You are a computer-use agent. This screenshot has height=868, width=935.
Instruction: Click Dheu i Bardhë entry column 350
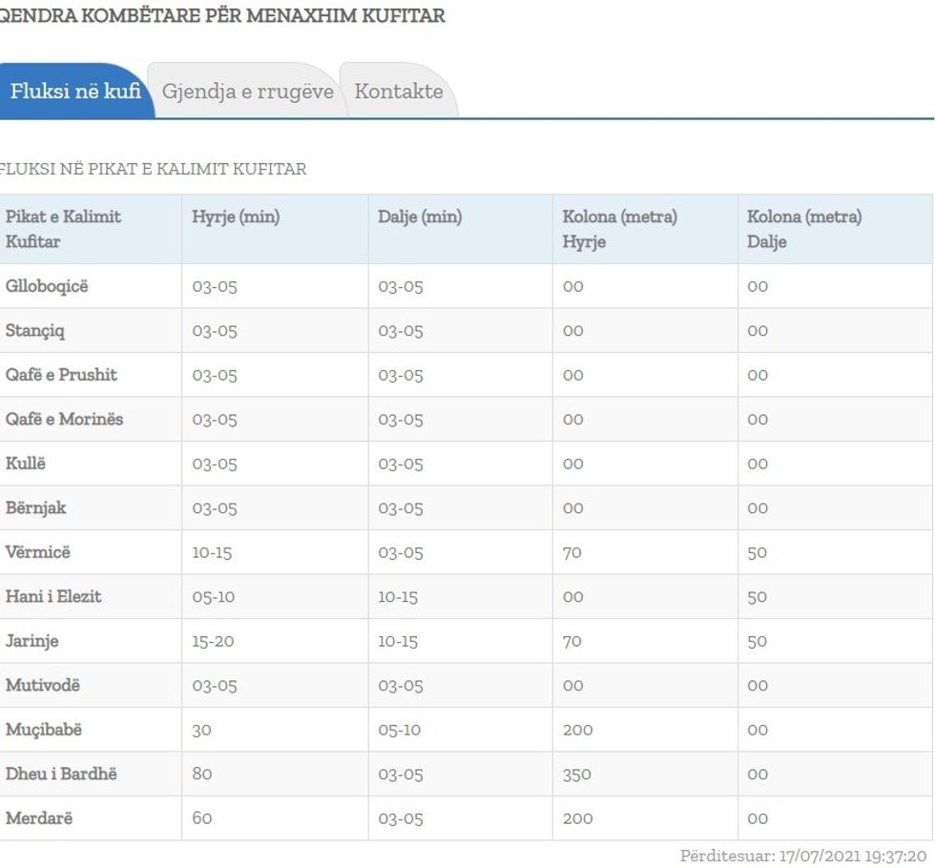(577, 774)
